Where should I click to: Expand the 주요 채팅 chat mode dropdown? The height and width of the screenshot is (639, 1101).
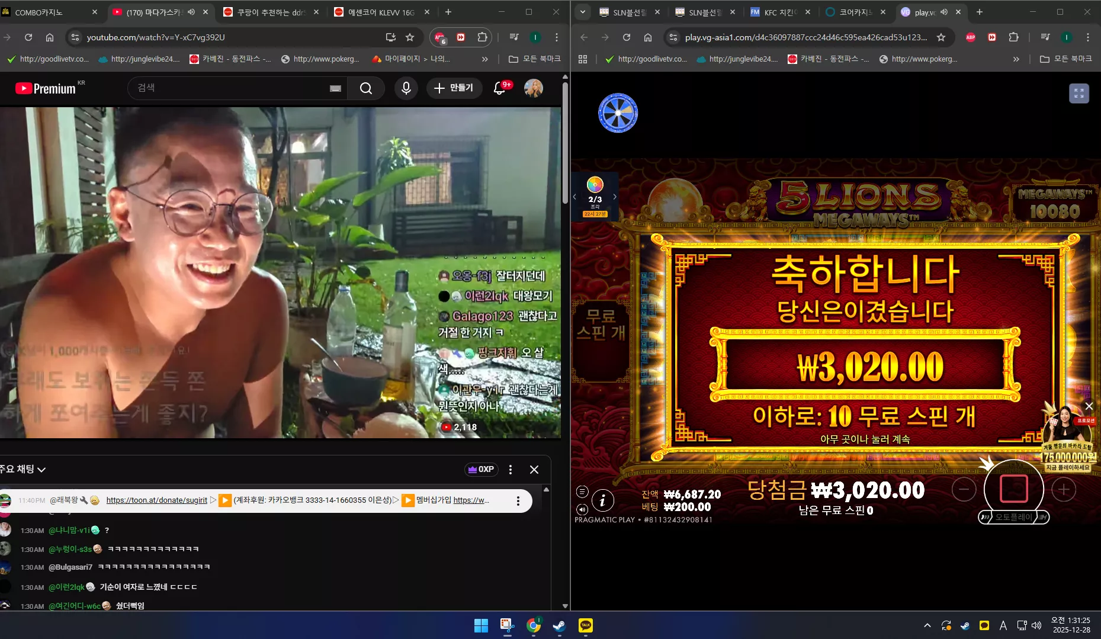tap(23, 469)
